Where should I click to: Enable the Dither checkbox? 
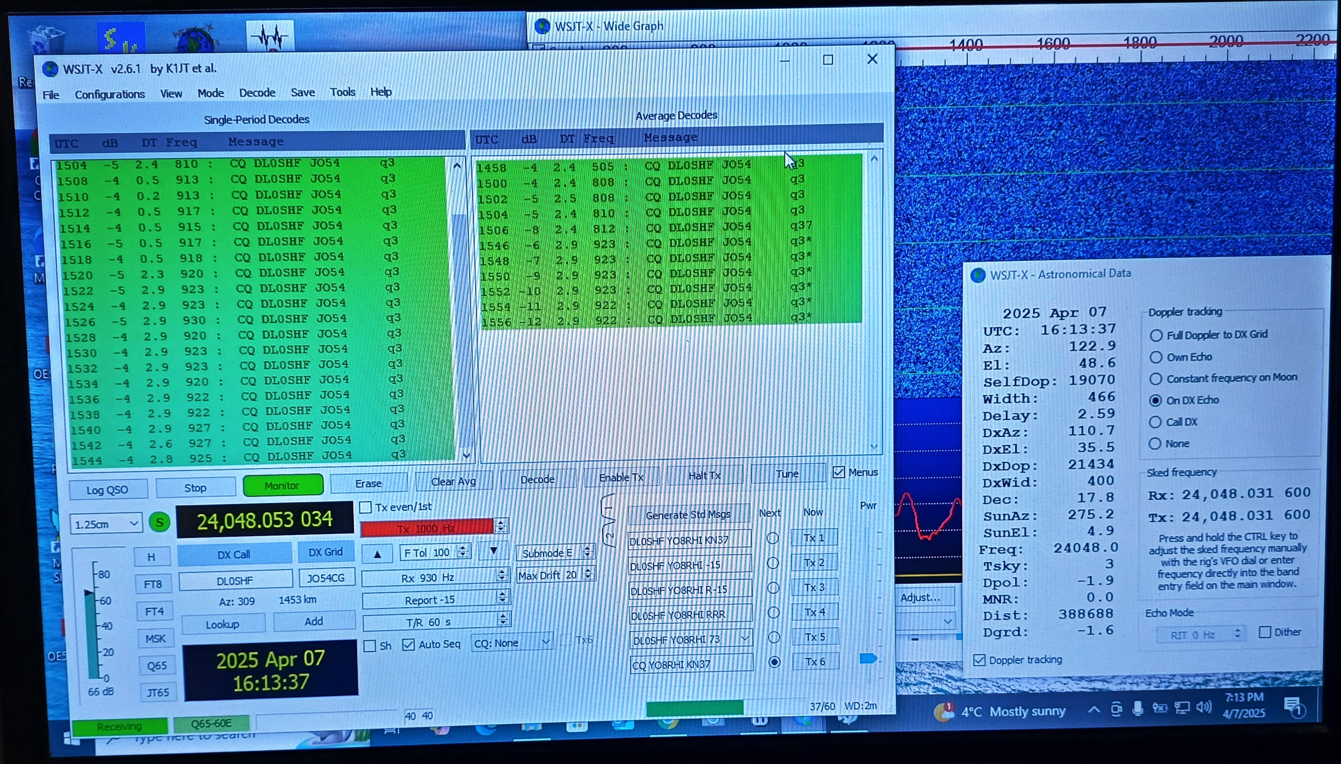point(1265,632)
